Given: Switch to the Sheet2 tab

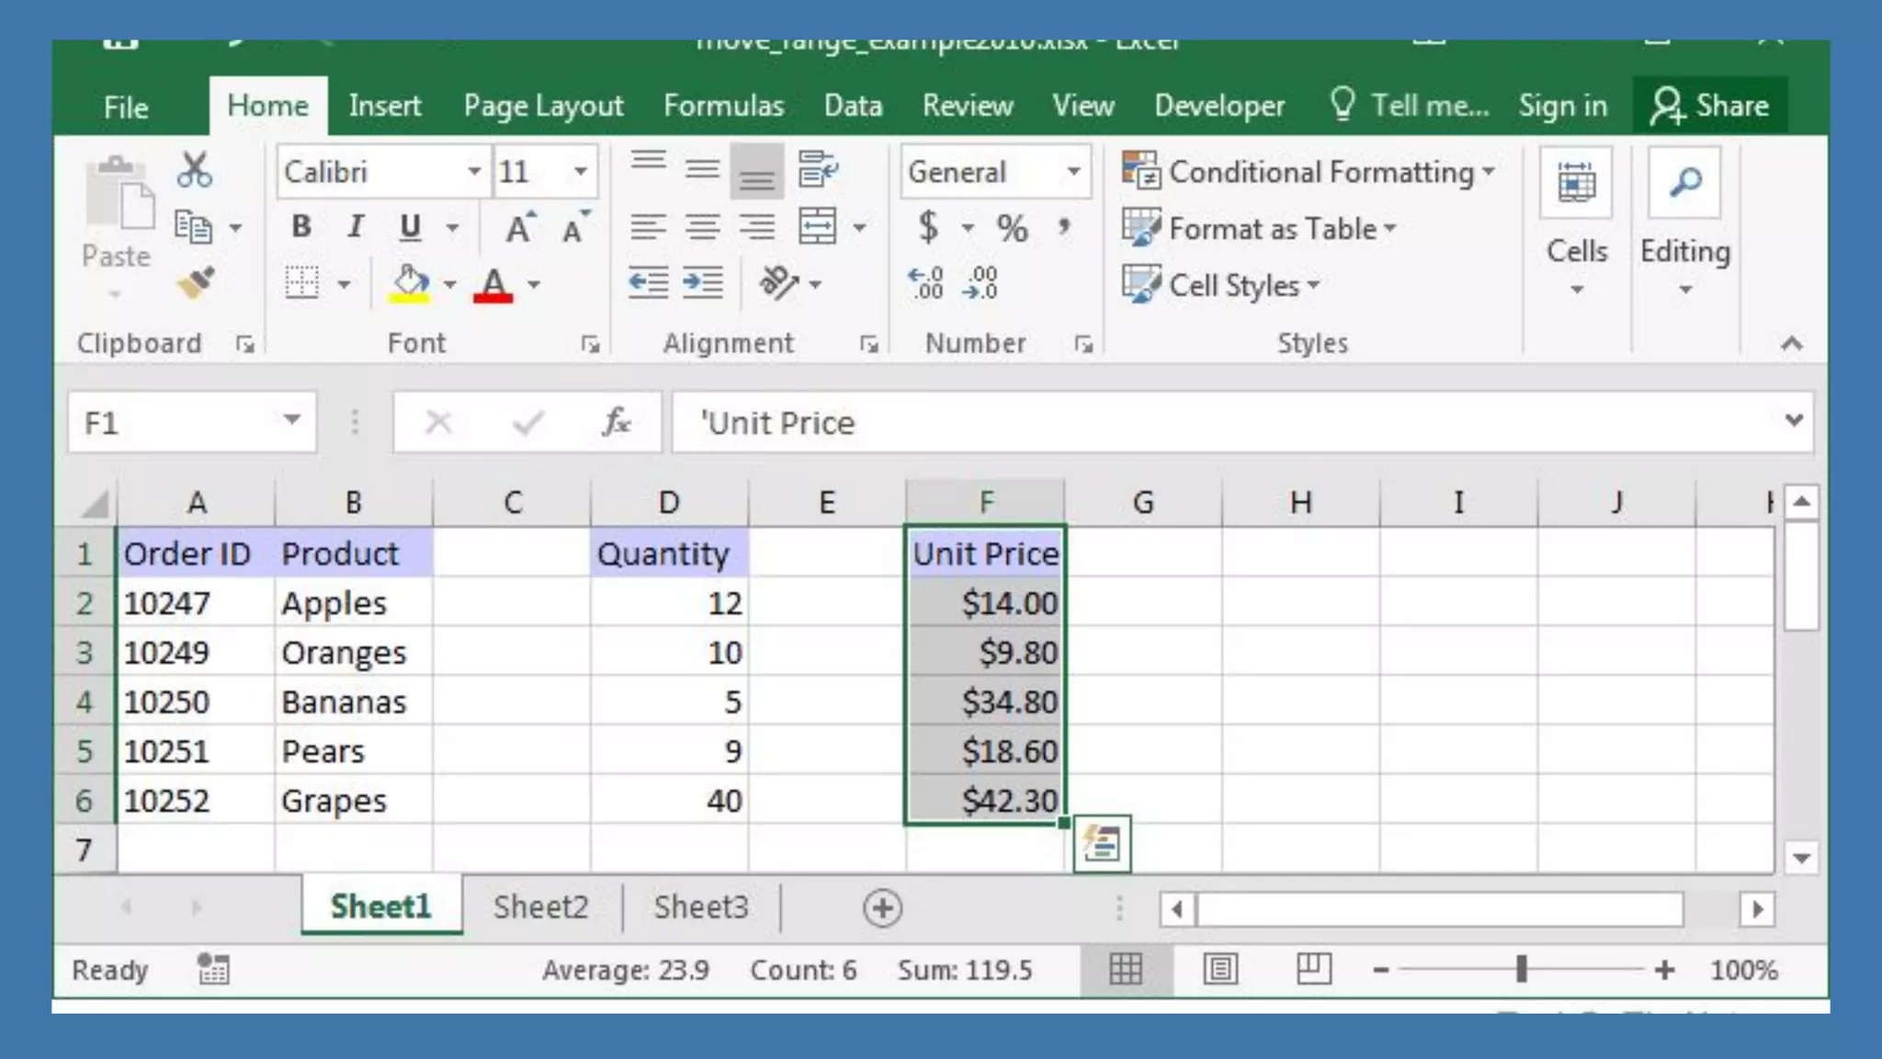Looking at the screenshot, I should (540, 907).
